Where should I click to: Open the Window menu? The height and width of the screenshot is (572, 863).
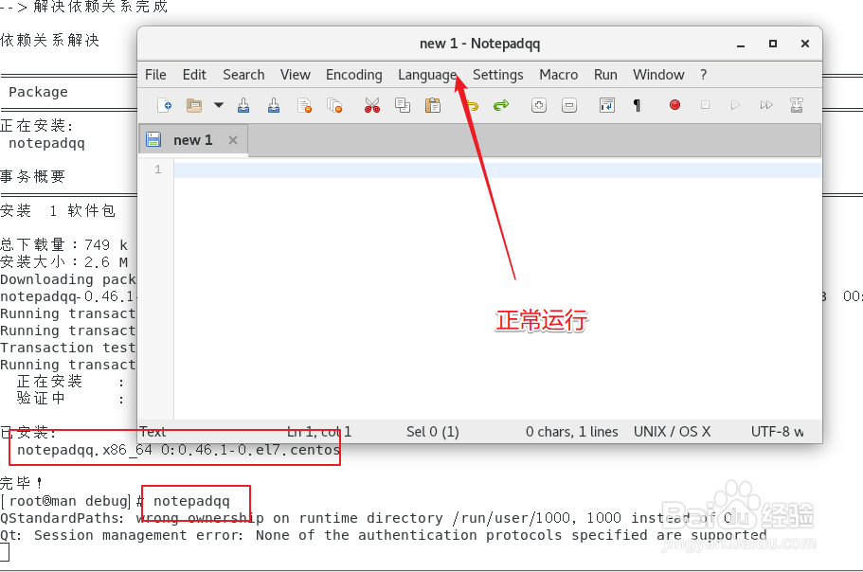[x=658, y=75]
